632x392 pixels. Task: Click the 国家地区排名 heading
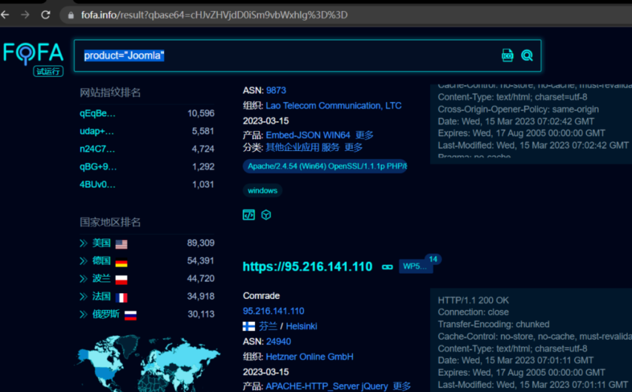click(x=110, y=222)
